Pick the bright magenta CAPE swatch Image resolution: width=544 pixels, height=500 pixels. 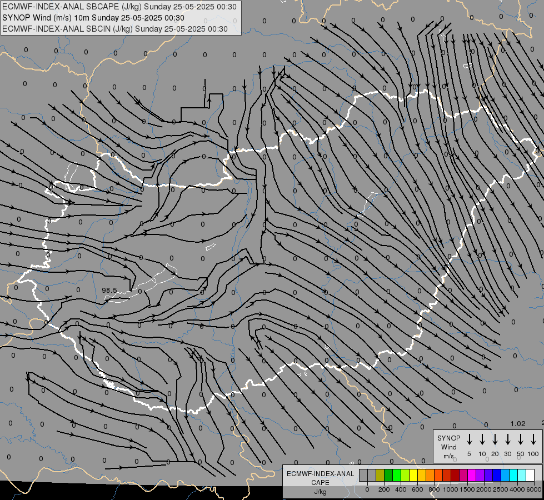(x=472, y=475)
